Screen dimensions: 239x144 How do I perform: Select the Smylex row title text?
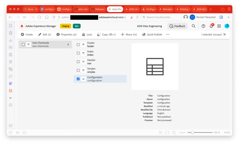pos(91,69)
